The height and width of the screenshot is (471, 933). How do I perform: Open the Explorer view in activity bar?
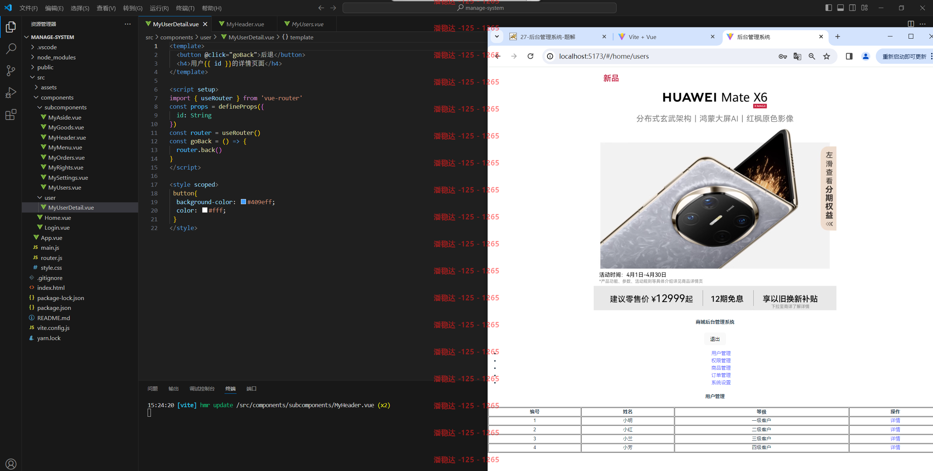pyautogui.click(x=11, y=27)
